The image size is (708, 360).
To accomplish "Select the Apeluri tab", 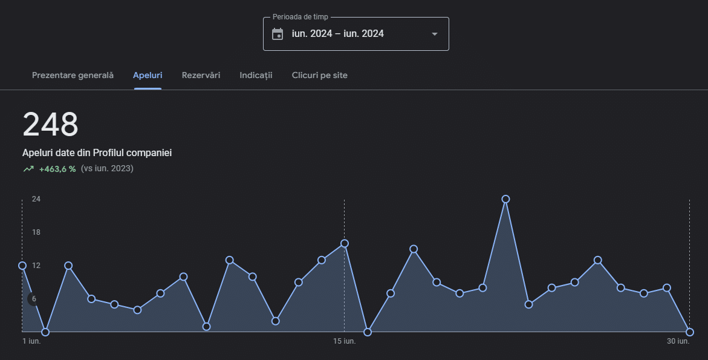I will point(148,75).
